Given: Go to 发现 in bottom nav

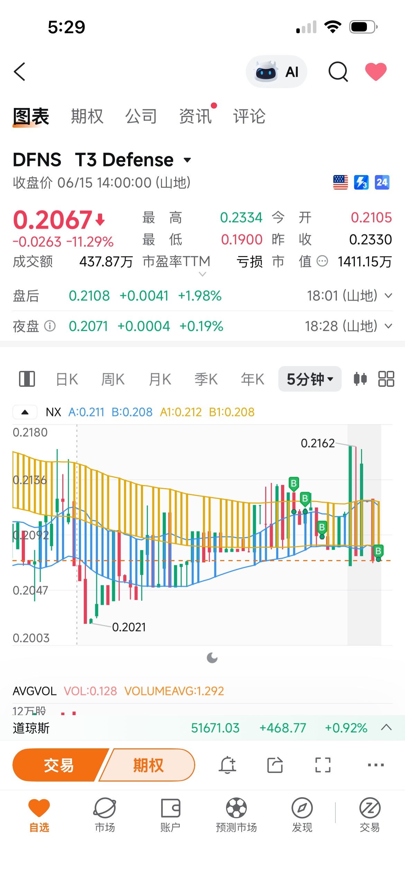Looking at the screenshot, I should pos(302,815).
